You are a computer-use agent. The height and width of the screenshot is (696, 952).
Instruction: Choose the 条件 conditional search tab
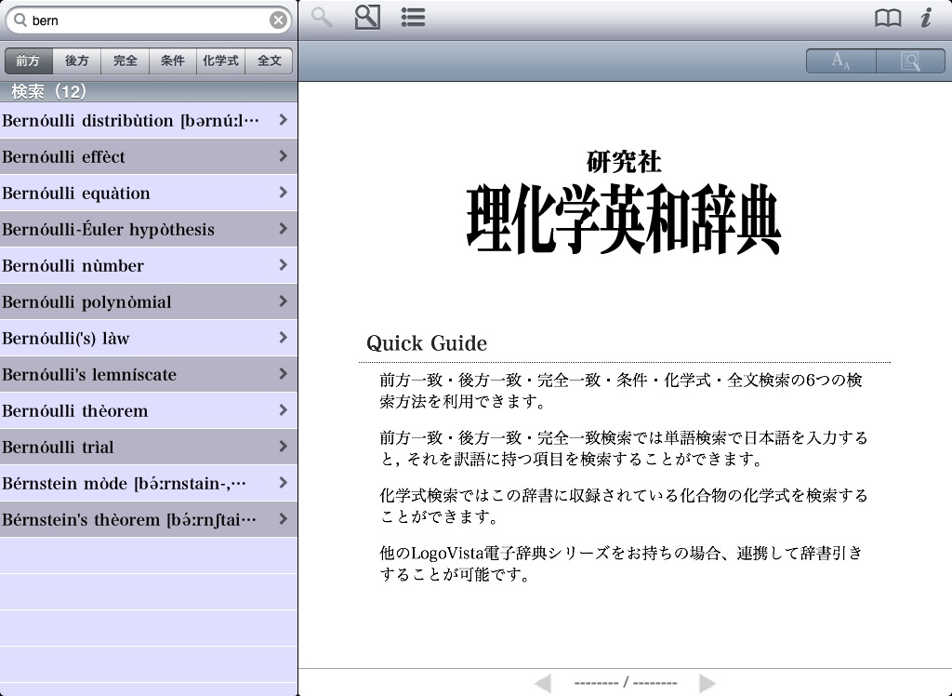click(x=173, y=61)
